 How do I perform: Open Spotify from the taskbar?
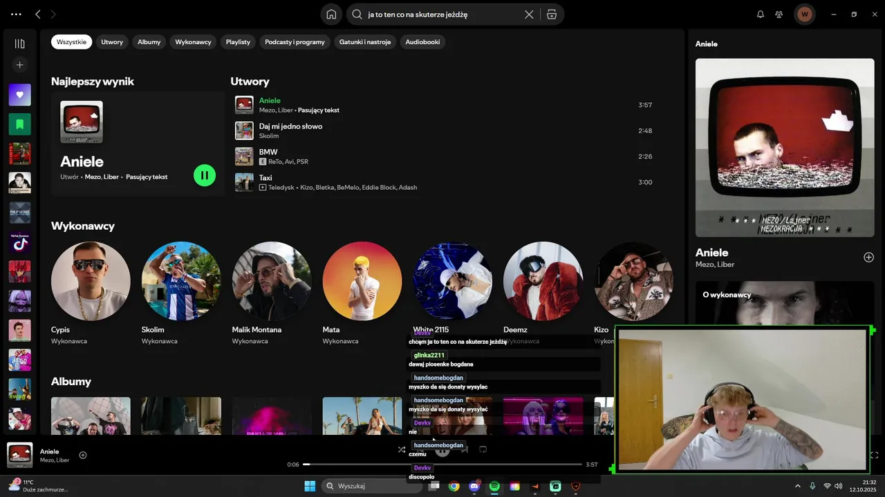pyautogui.click(x=494, y=486)
